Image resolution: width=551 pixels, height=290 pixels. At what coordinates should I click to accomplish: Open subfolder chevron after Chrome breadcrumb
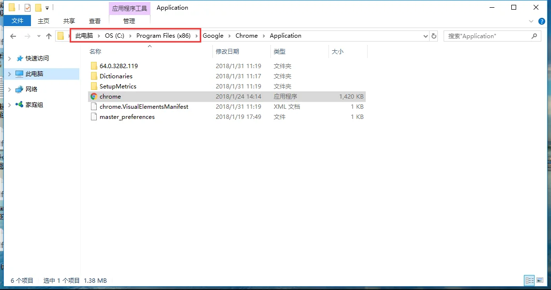point(264,36)
